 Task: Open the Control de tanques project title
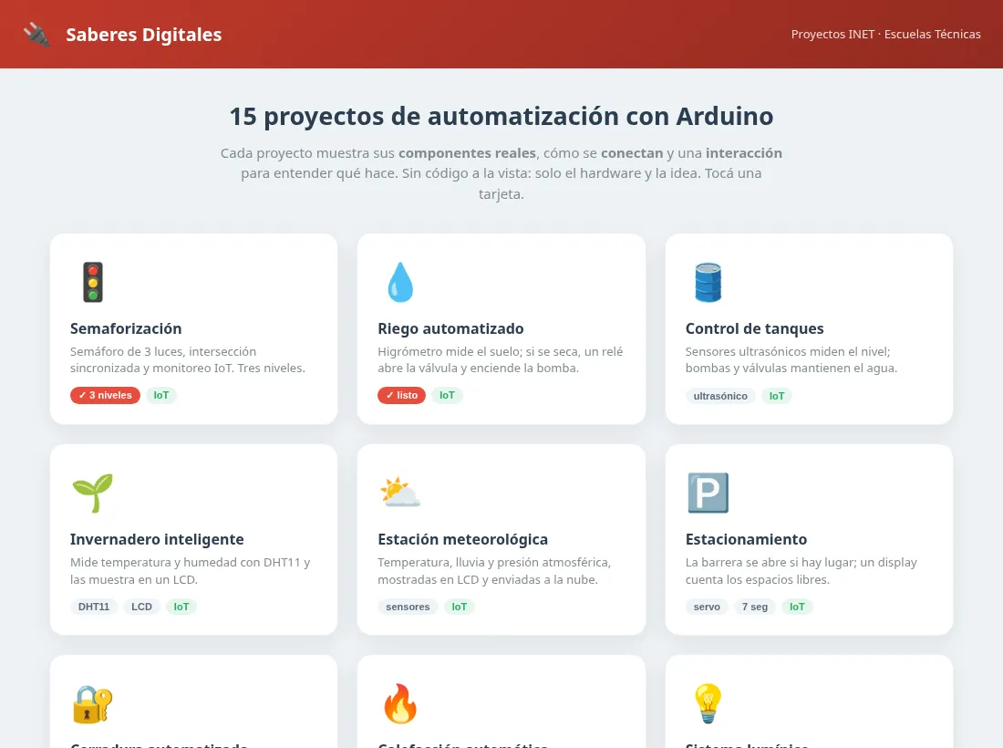coord(755,328)
